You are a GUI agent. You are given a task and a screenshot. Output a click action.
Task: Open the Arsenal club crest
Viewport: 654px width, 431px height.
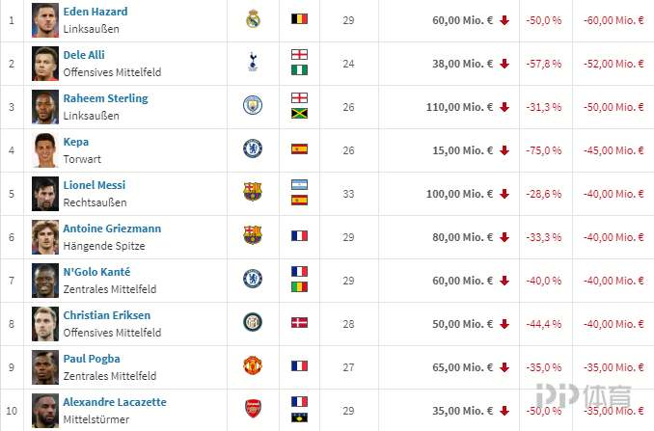click(x=253, y=409)
